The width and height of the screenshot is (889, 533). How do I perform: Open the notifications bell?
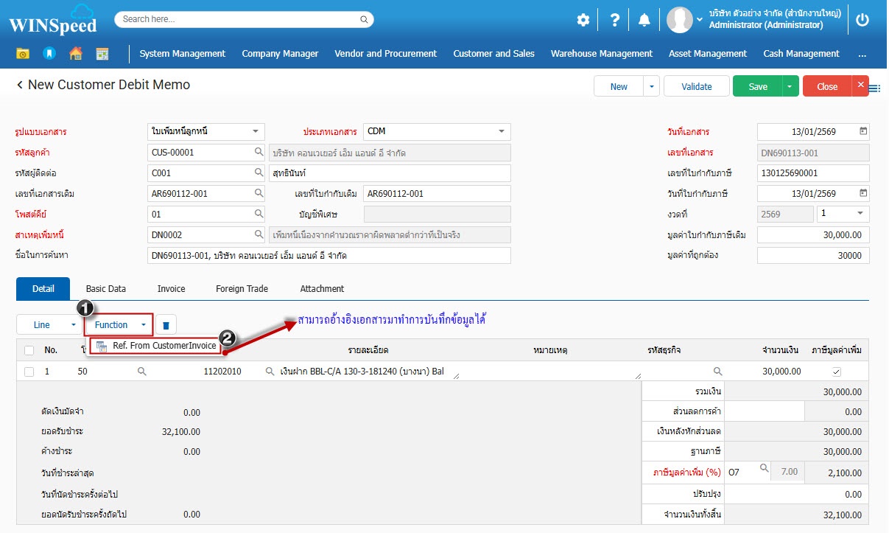[644, 20]
